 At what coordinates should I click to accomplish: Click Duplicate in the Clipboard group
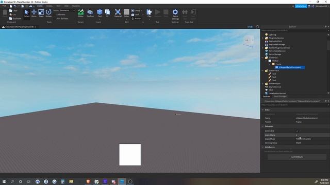point(15,18)
